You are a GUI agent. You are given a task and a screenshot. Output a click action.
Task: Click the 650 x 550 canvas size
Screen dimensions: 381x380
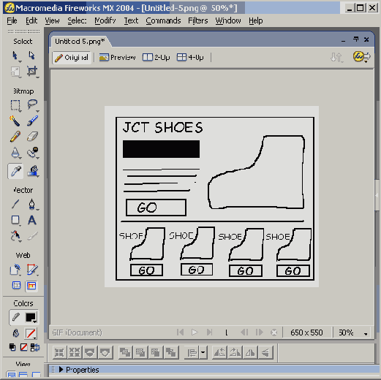point(306,332)
